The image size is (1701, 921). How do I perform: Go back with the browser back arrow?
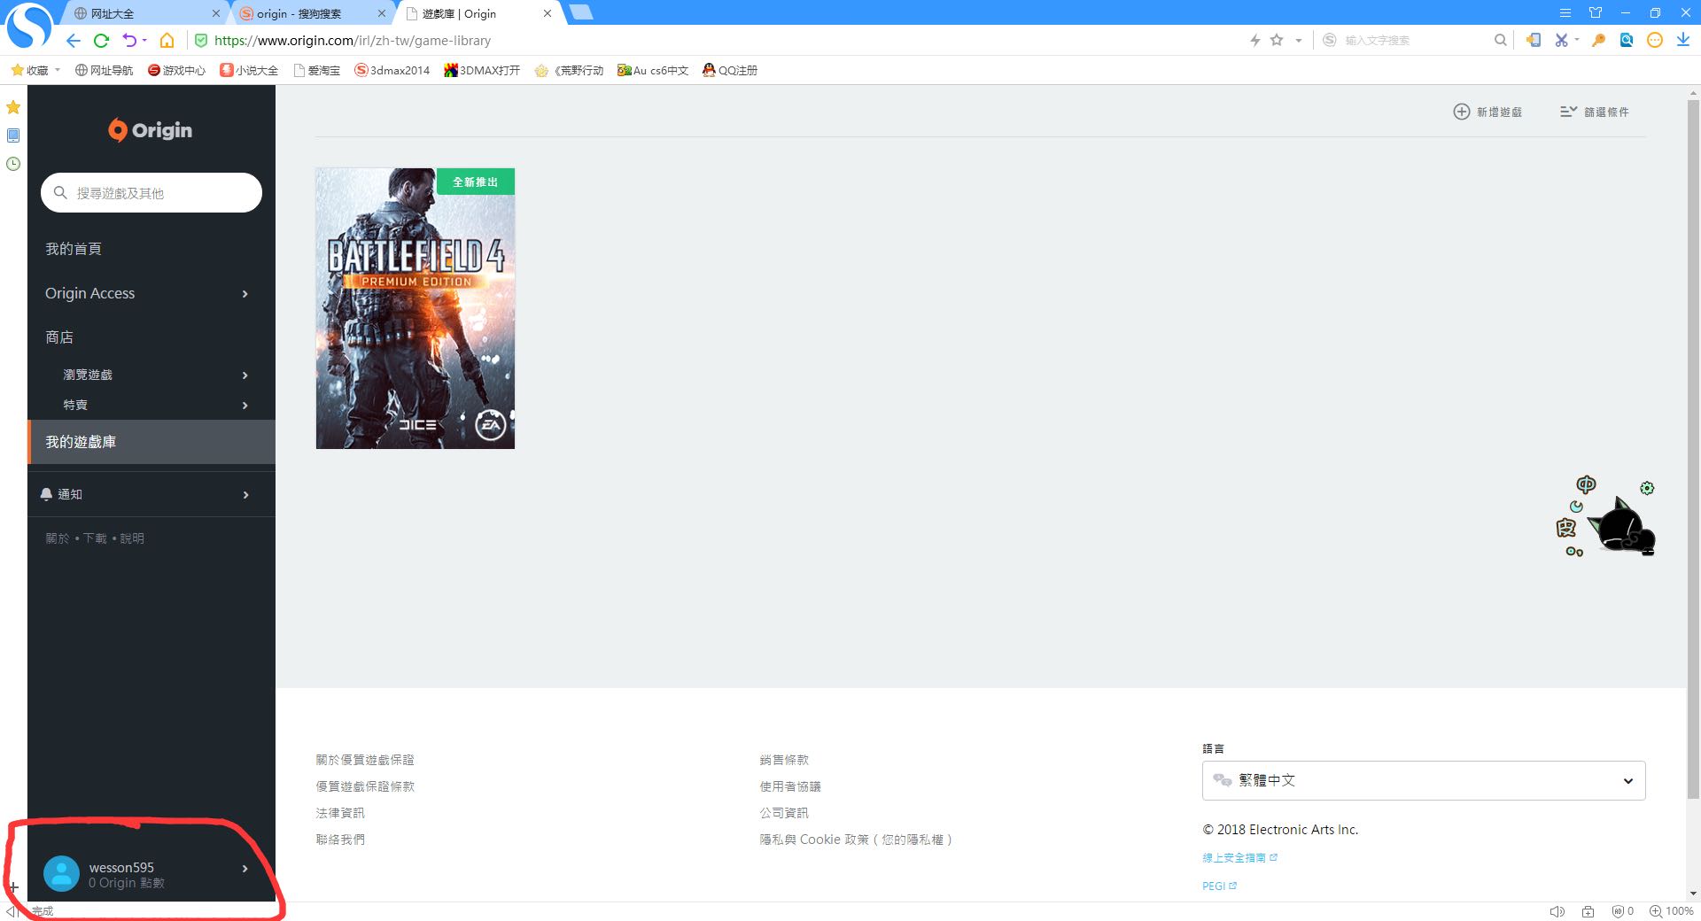point(74,41)
